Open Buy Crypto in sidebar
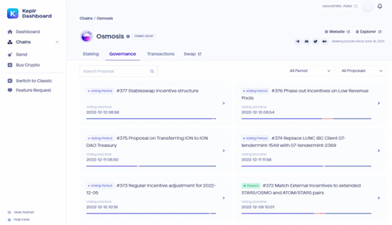This screenshot has width=392, height=225. pyautogui.click(x=28, y=65)
